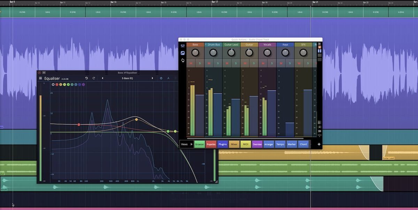This screenshot has width=418, height=210.
Task: Expand the Drum Bus triangle
Action: pos(206,45)
